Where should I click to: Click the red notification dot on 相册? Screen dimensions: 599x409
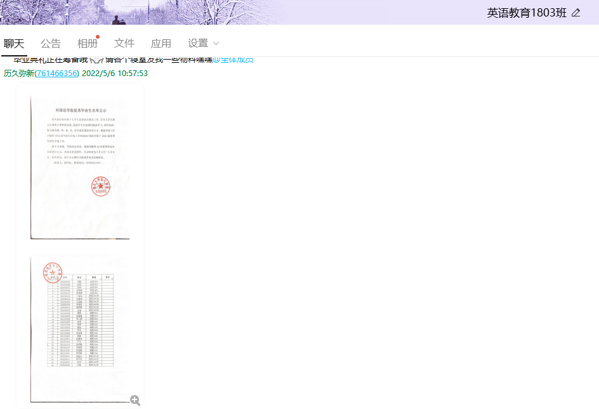(x=97, y=37)
